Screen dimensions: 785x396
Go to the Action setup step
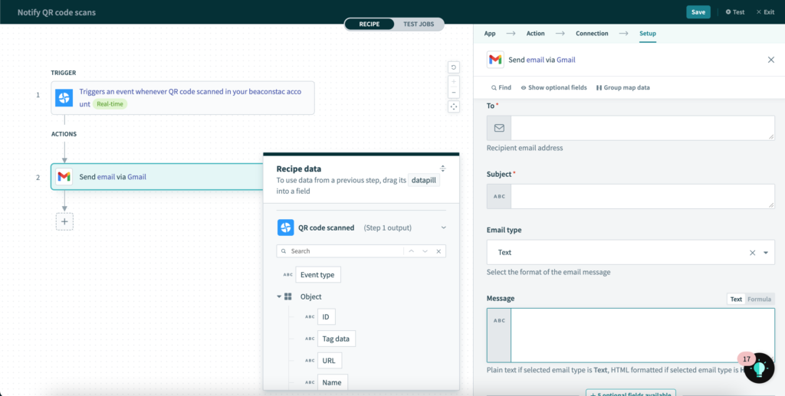click(535, 34)
